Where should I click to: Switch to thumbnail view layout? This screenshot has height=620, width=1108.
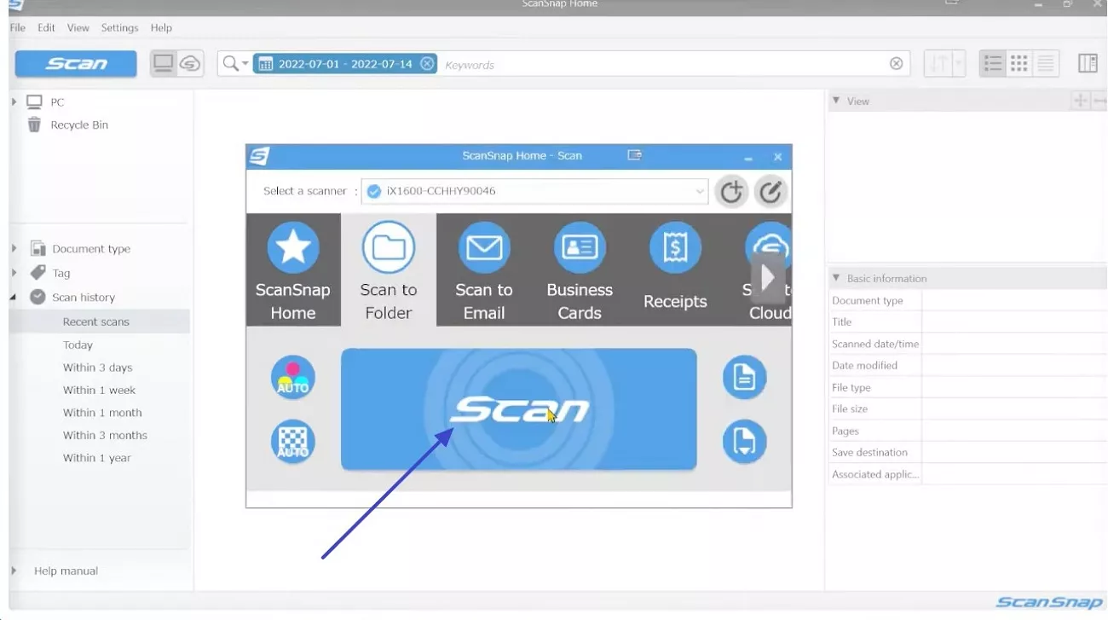pyautogui.click(x=1019, y=63)
